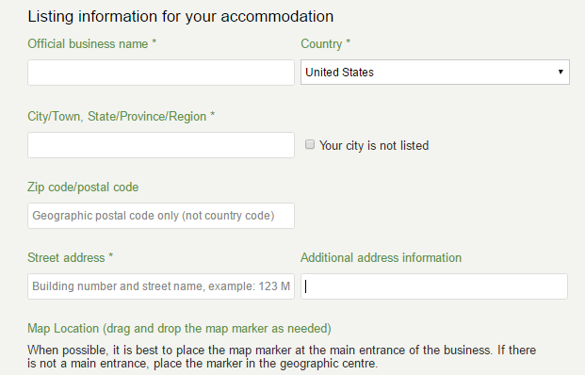This screenshot has height=375, width=585.
Task: Click the Country dropdown arrow
Action: (x=561, y=72)
